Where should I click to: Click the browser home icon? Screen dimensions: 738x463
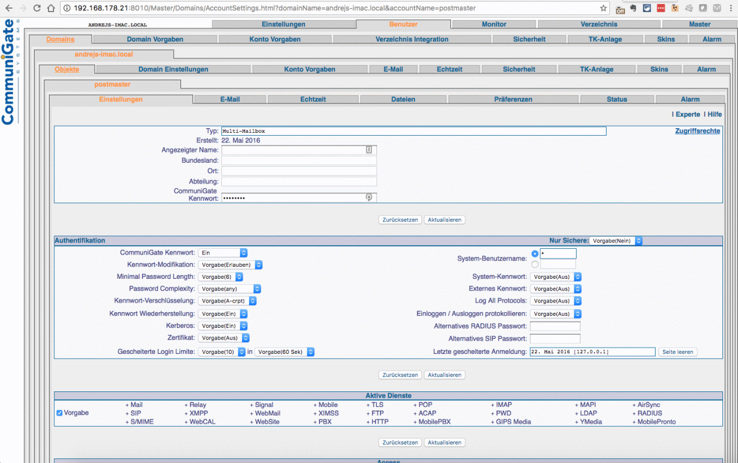[51, 8]
